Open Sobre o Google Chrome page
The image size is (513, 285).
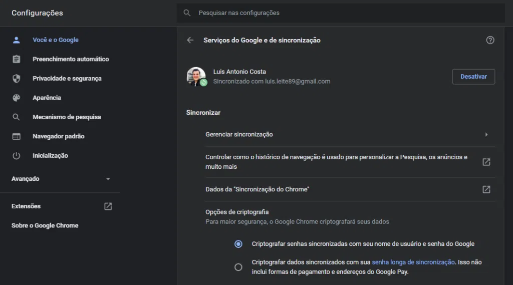coord(45,226)
